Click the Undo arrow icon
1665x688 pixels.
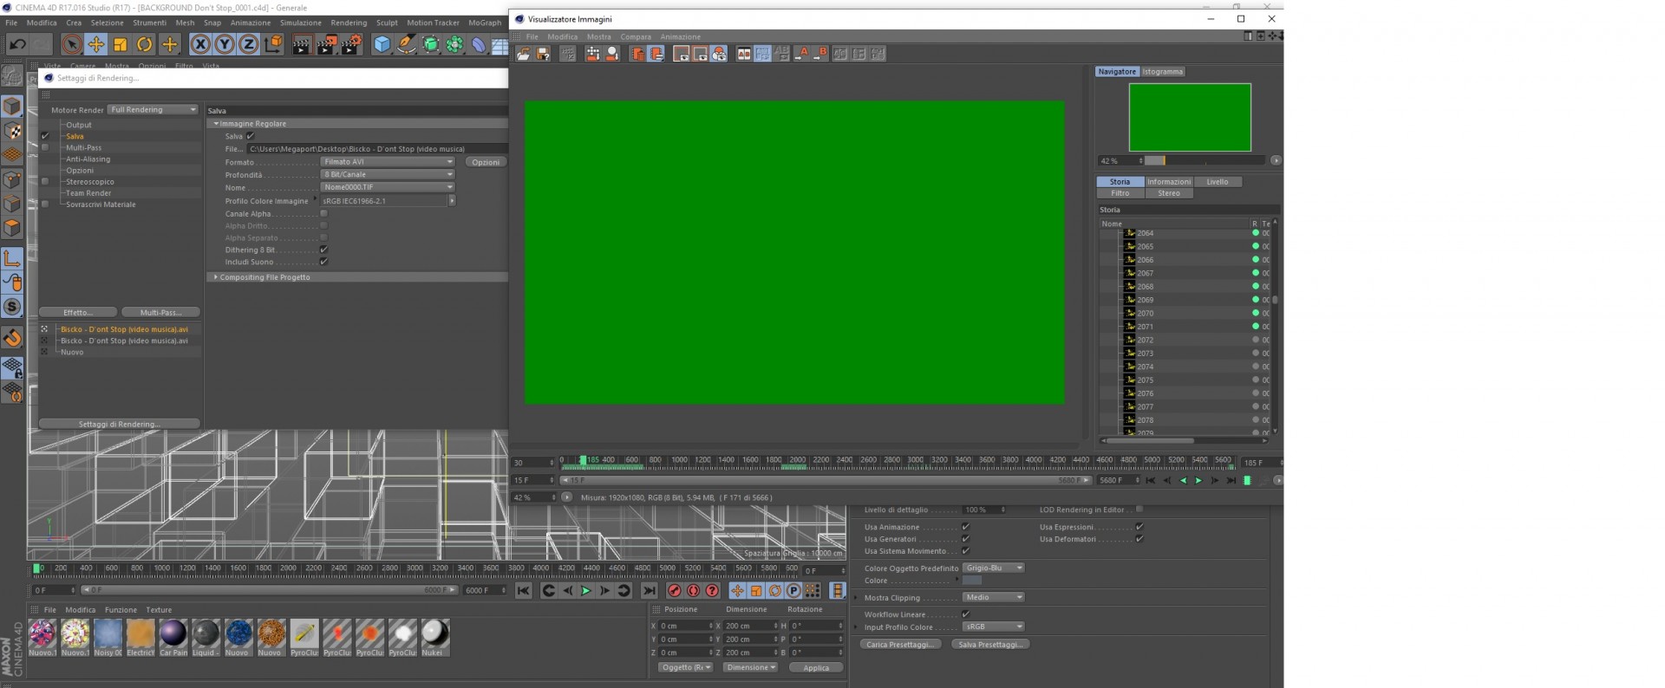[x=17, y=44]
